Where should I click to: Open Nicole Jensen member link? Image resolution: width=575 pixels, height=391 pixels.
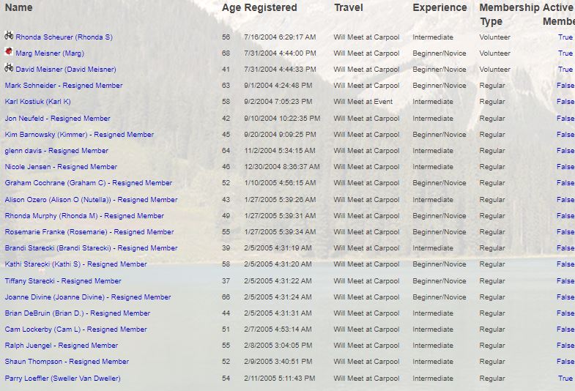pyautogui.click(x=61, y=167)
